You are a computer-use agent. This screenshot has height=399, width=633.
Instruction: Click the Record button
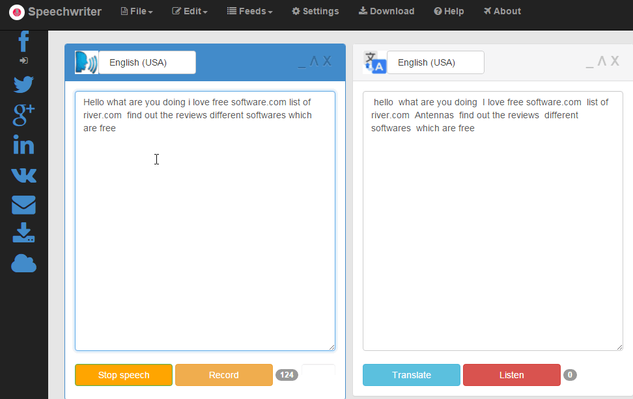point(224,375)
